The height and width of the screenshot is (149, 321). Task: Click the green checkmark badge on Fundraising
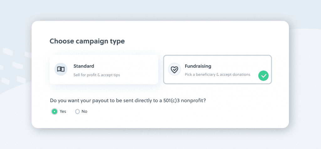click(263, 76)
